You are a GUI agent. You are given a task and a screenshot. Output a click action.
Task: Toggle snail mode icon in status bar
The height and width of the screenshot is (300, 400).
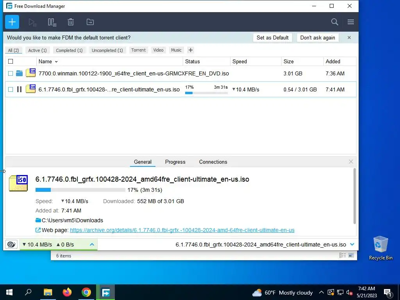coord(11,245)
